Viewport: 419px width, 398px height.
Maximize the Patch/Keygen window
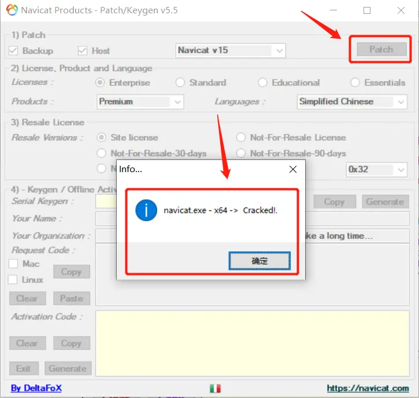367,10
